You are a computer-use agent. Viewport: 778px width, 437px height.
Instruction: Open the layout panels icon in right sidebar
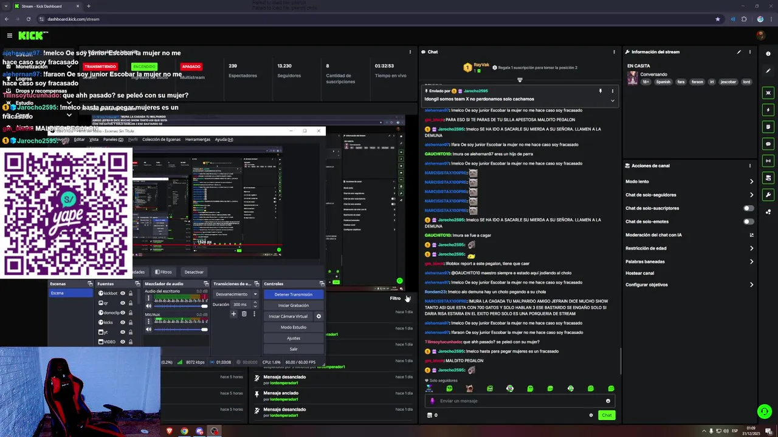point(768,178)
